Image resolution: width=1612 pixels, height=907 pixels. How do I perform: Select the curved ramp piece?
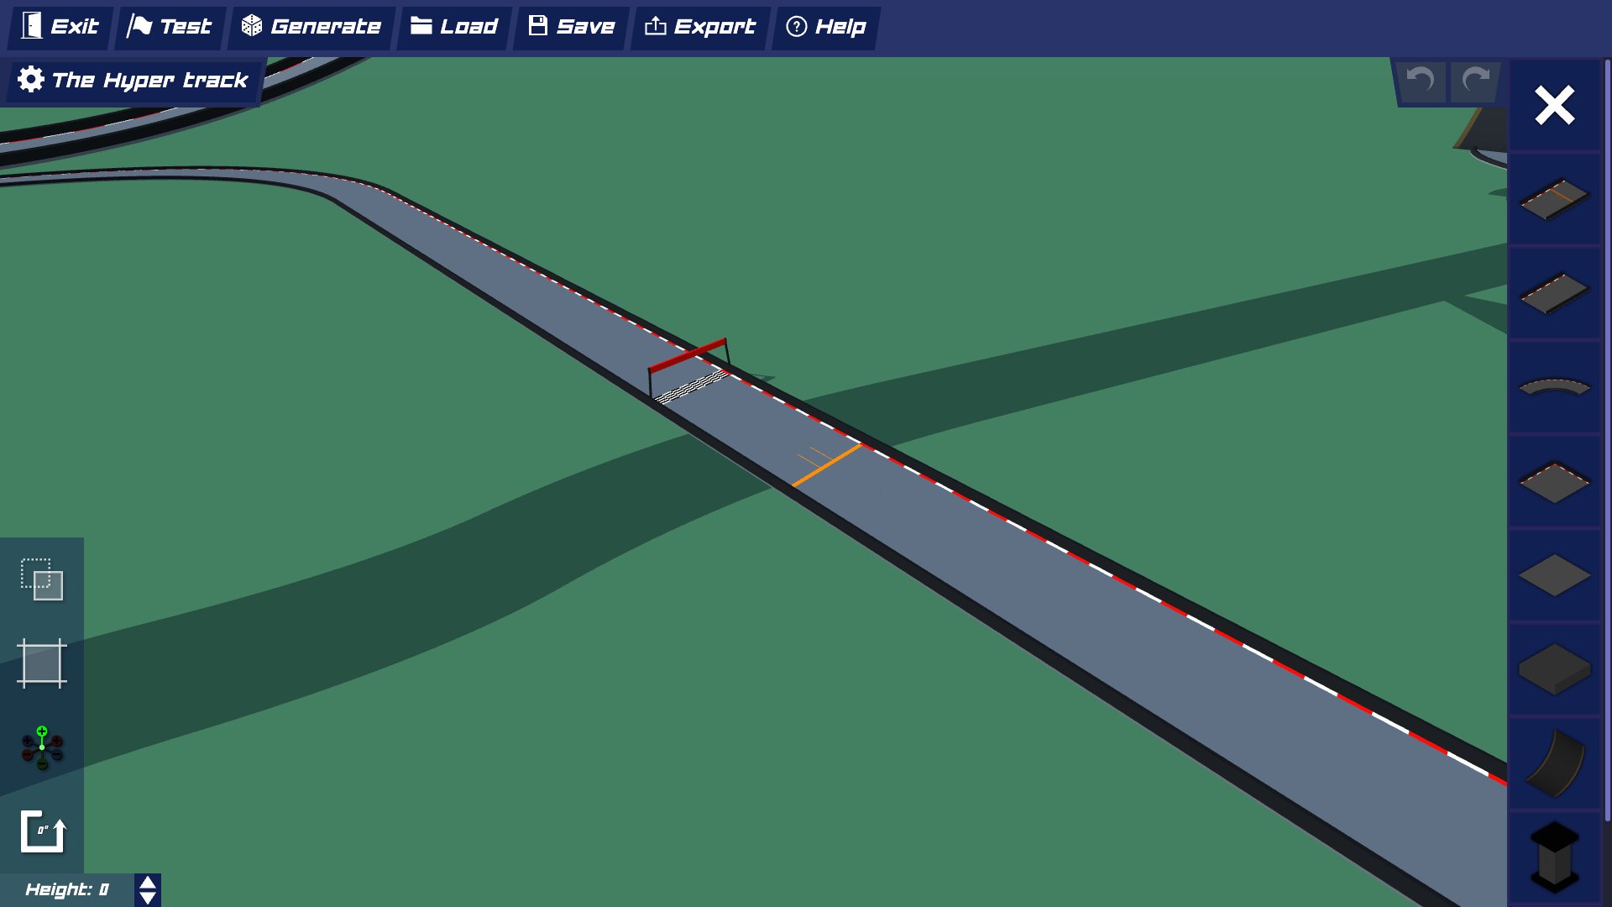point(1553,764)
